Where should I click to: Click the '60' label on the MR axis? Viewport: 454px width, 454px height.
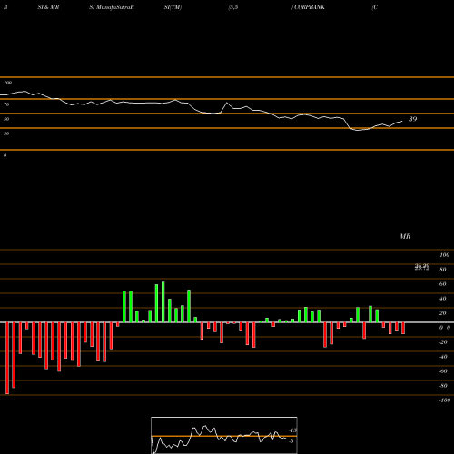coord(443,284)
